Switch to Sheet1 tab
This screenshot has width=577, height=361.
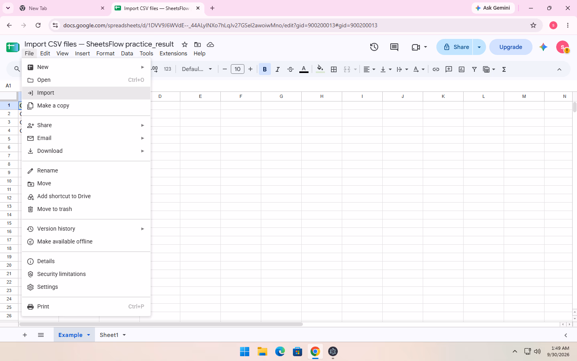click(x=109, y=335)
